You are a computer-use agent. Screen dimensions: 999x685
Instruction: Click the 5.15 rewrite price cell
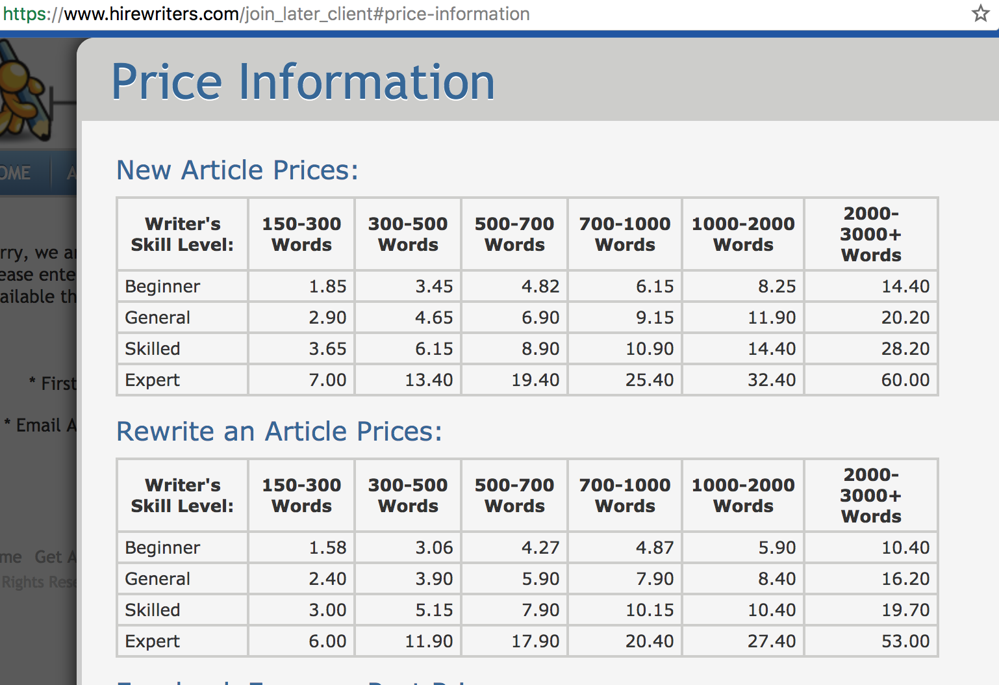[x=408, y=610]
